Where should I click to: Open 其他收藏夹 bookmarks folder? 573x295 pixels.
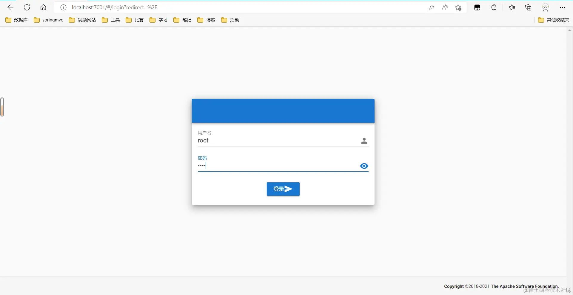[554, 20]
